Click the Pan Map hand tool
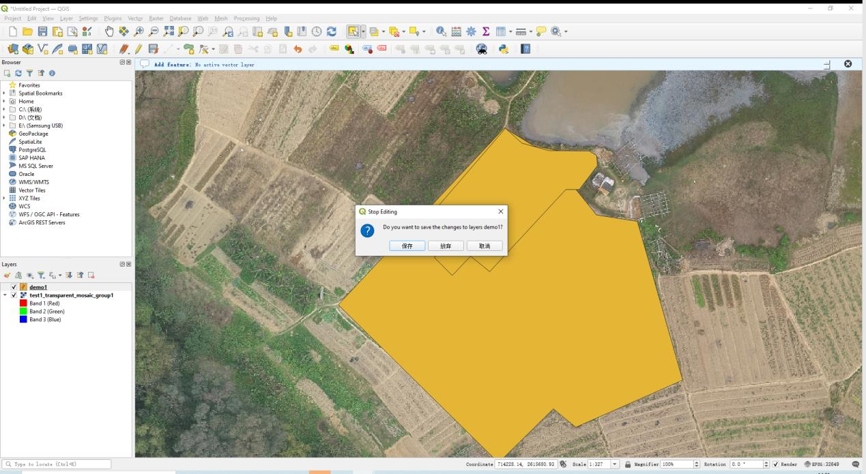The image size is (866, 474). click(x=110, y=31)
